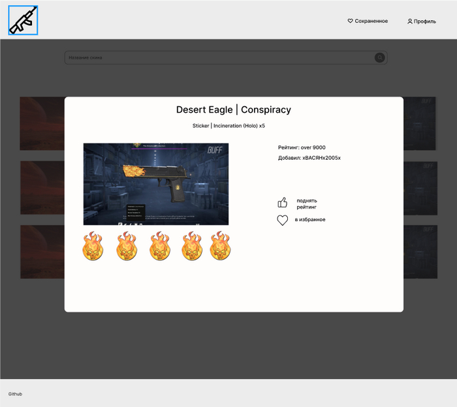Open the Github footer link
457x407 pixels.
click(x=15, y=394)
